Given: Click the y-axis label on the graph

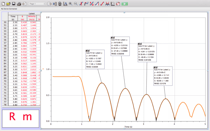Looking at the screenshot, I should [x=43, y=69].
